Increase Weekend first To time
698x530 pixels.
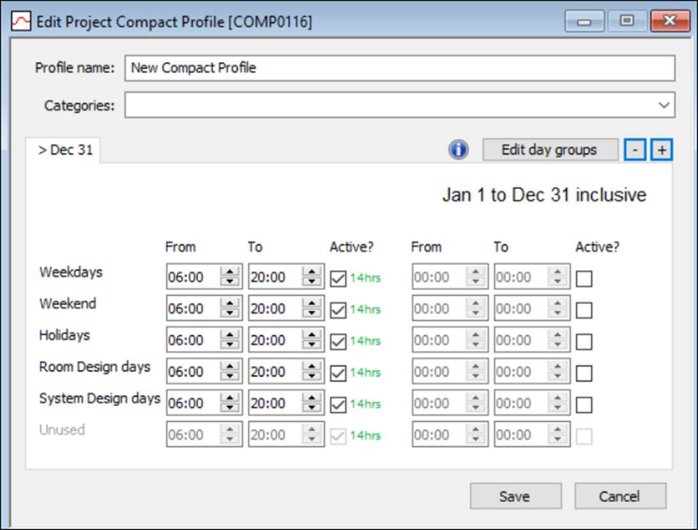(312, 303)
